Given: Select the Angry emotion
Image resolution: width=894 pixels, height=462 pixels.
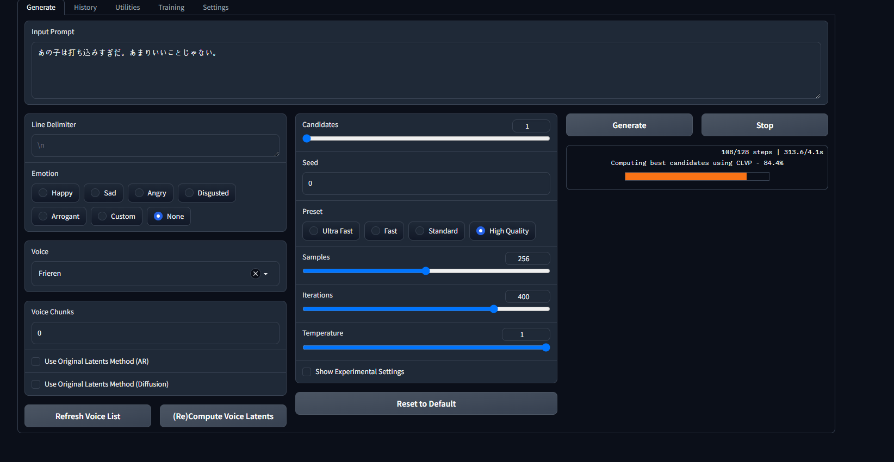Looking at the screenshot, I should [x=151, y=193].
